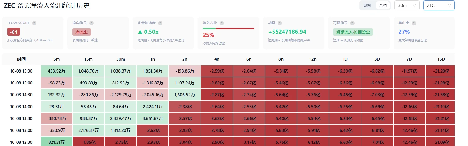Click the -81 flow score badge
The image size is (468, 146).
14,32
